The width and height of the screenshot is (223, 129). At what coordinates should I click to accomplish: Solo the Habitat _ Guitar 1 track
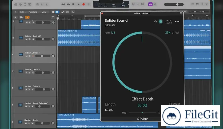point(29,56)
